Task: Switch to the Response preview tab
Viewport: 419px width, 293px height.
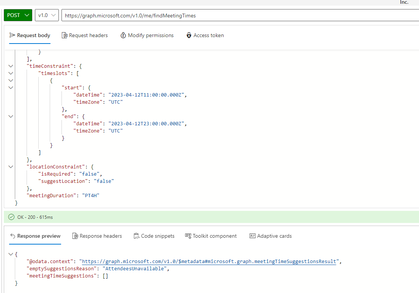Action: (35, 236)
